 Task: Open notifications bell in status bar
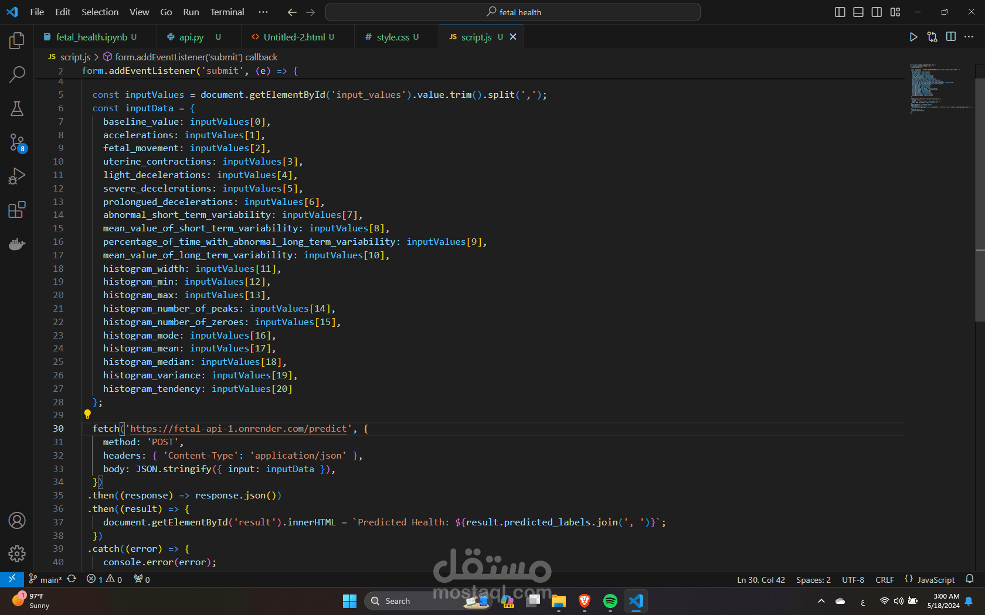[x=970, y=579]
